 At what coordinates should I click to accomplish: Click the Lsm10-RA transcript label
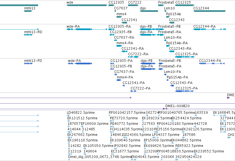173,38
